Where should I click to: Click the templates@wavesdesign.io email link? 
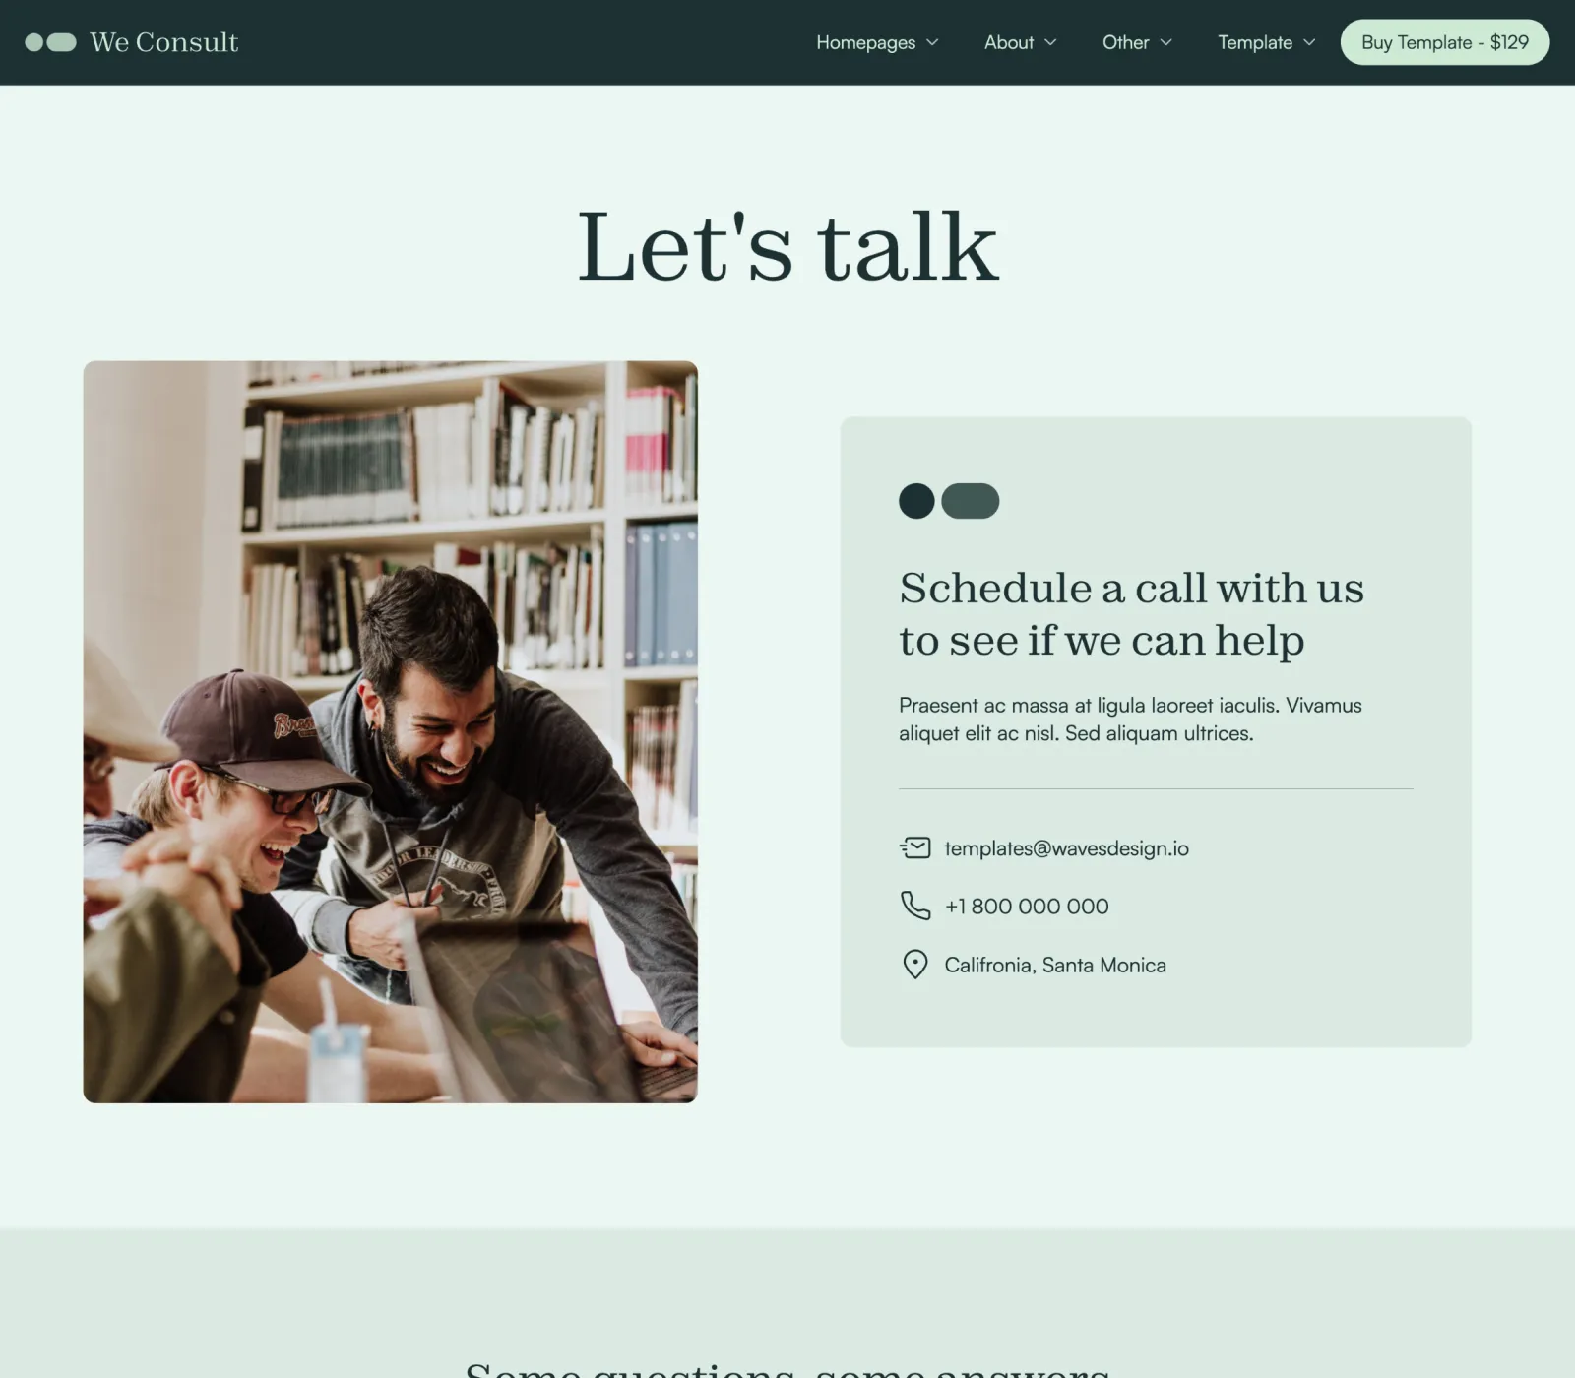(1067, 848)
